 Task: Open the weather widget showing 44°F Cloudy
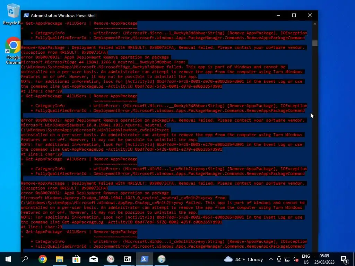pos(243,259)
